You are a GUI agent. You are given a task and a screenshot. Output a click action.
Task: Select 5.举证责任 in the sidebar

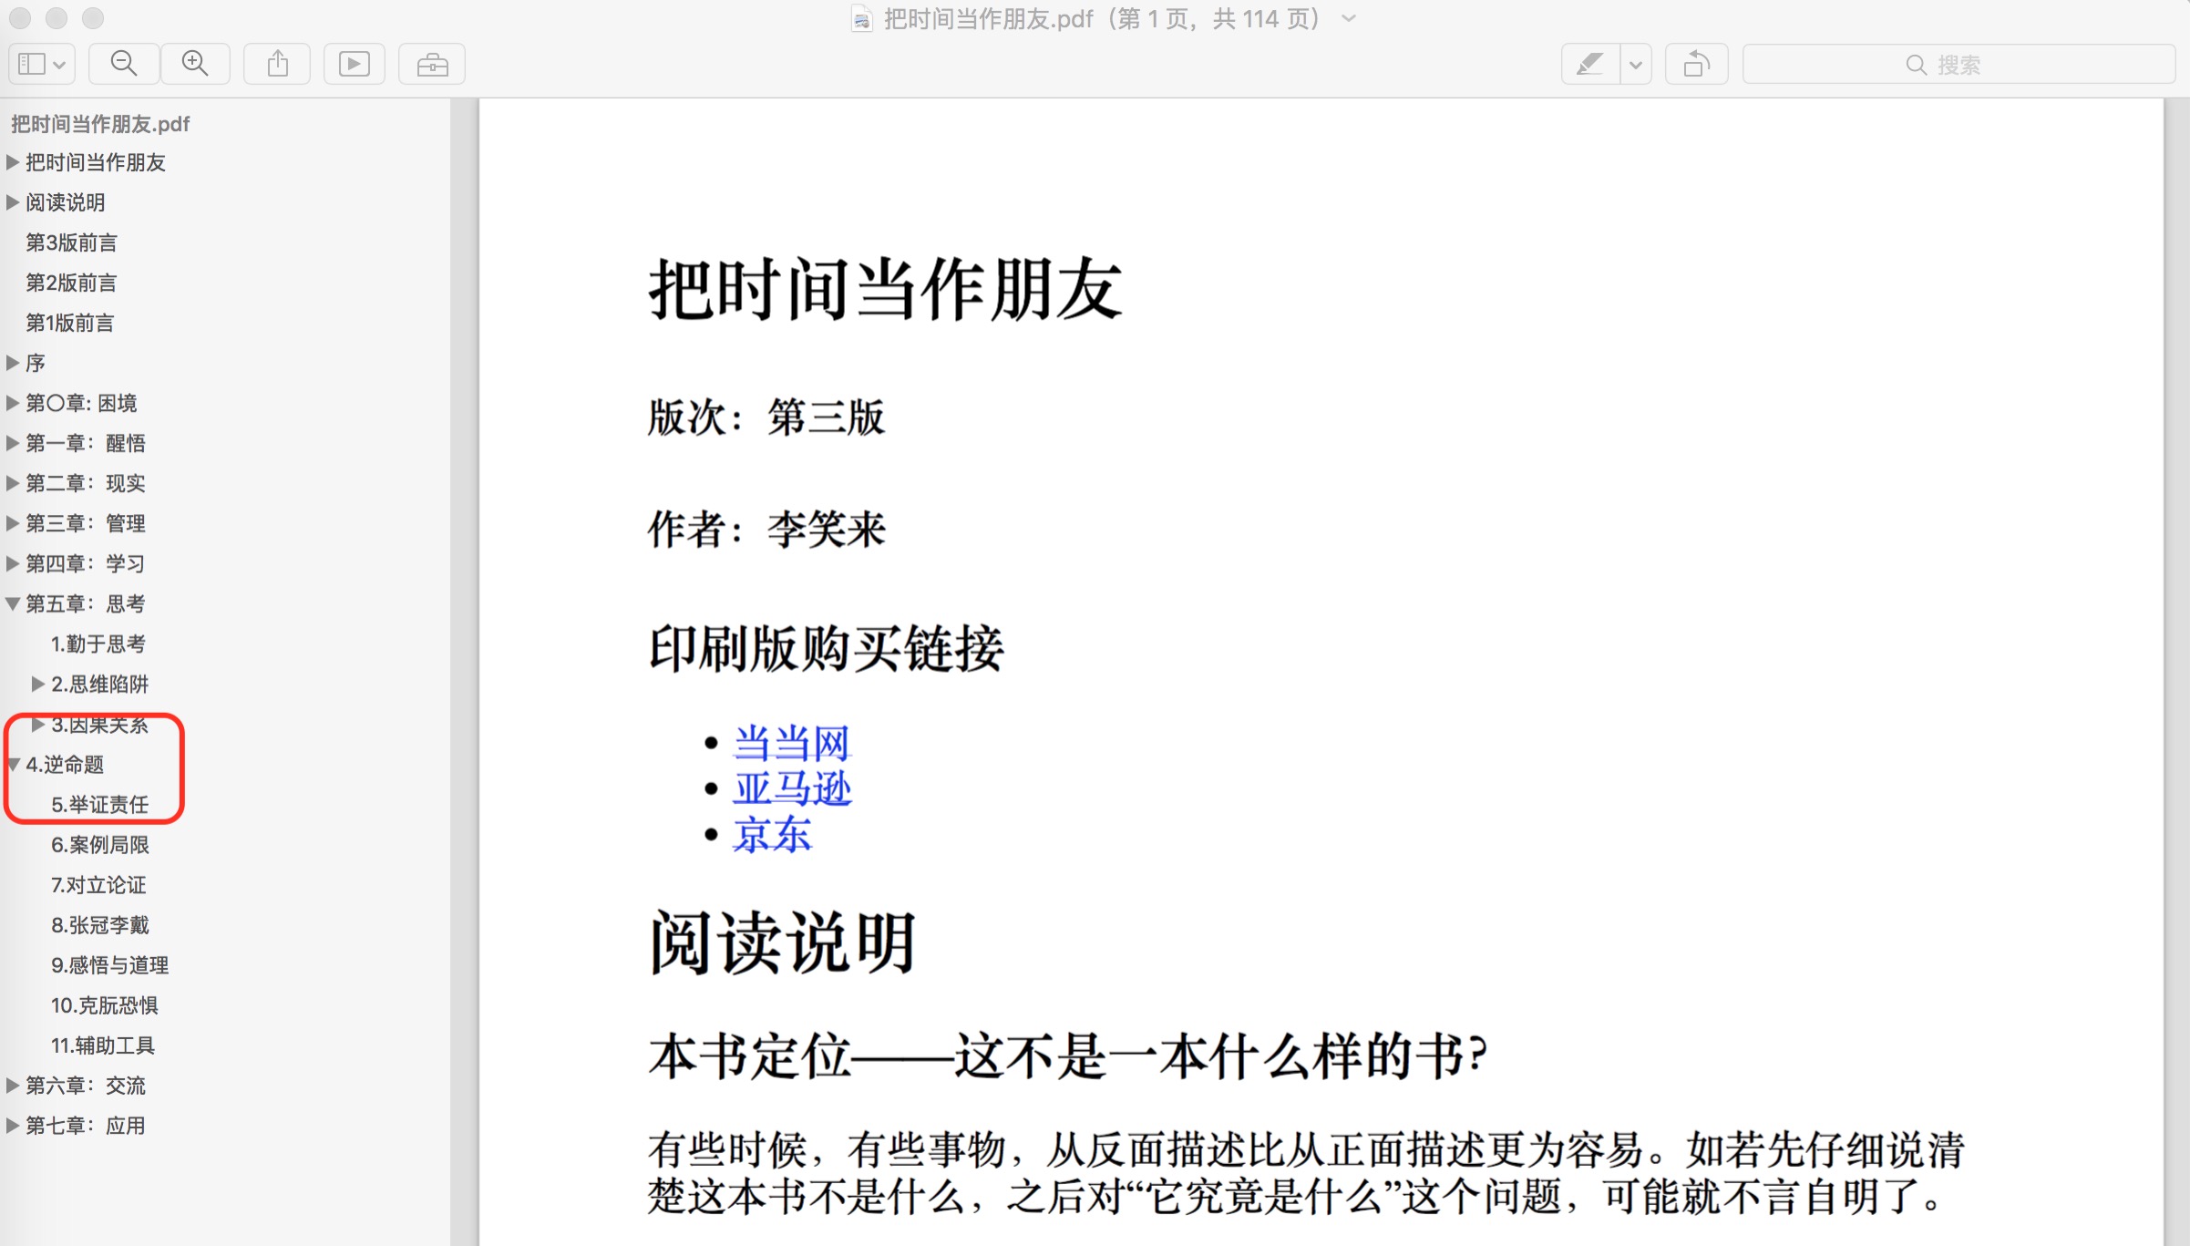pyautogui.click(x=100, y=805)
